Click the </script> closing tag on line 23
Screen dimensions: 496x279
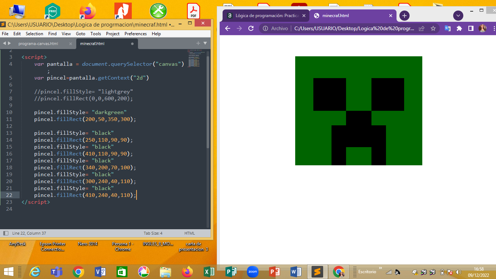tap(36, 202)
